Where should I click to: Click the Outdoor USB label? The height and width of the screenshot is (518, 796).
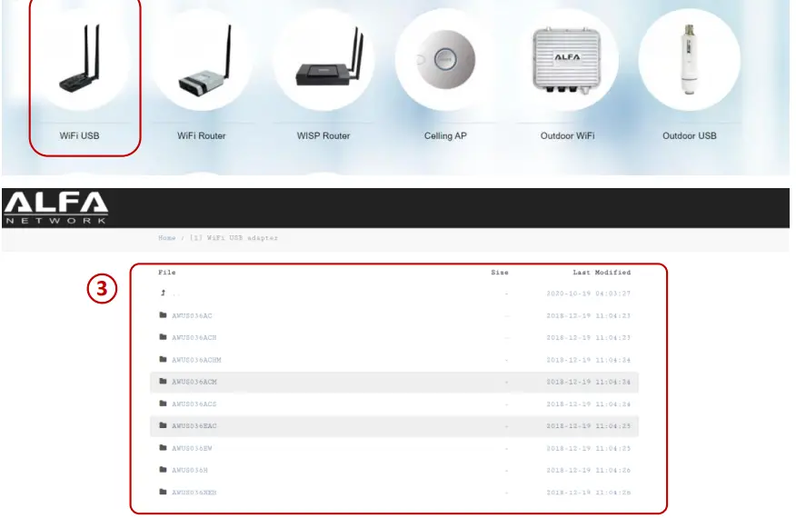tap(690, 135)
